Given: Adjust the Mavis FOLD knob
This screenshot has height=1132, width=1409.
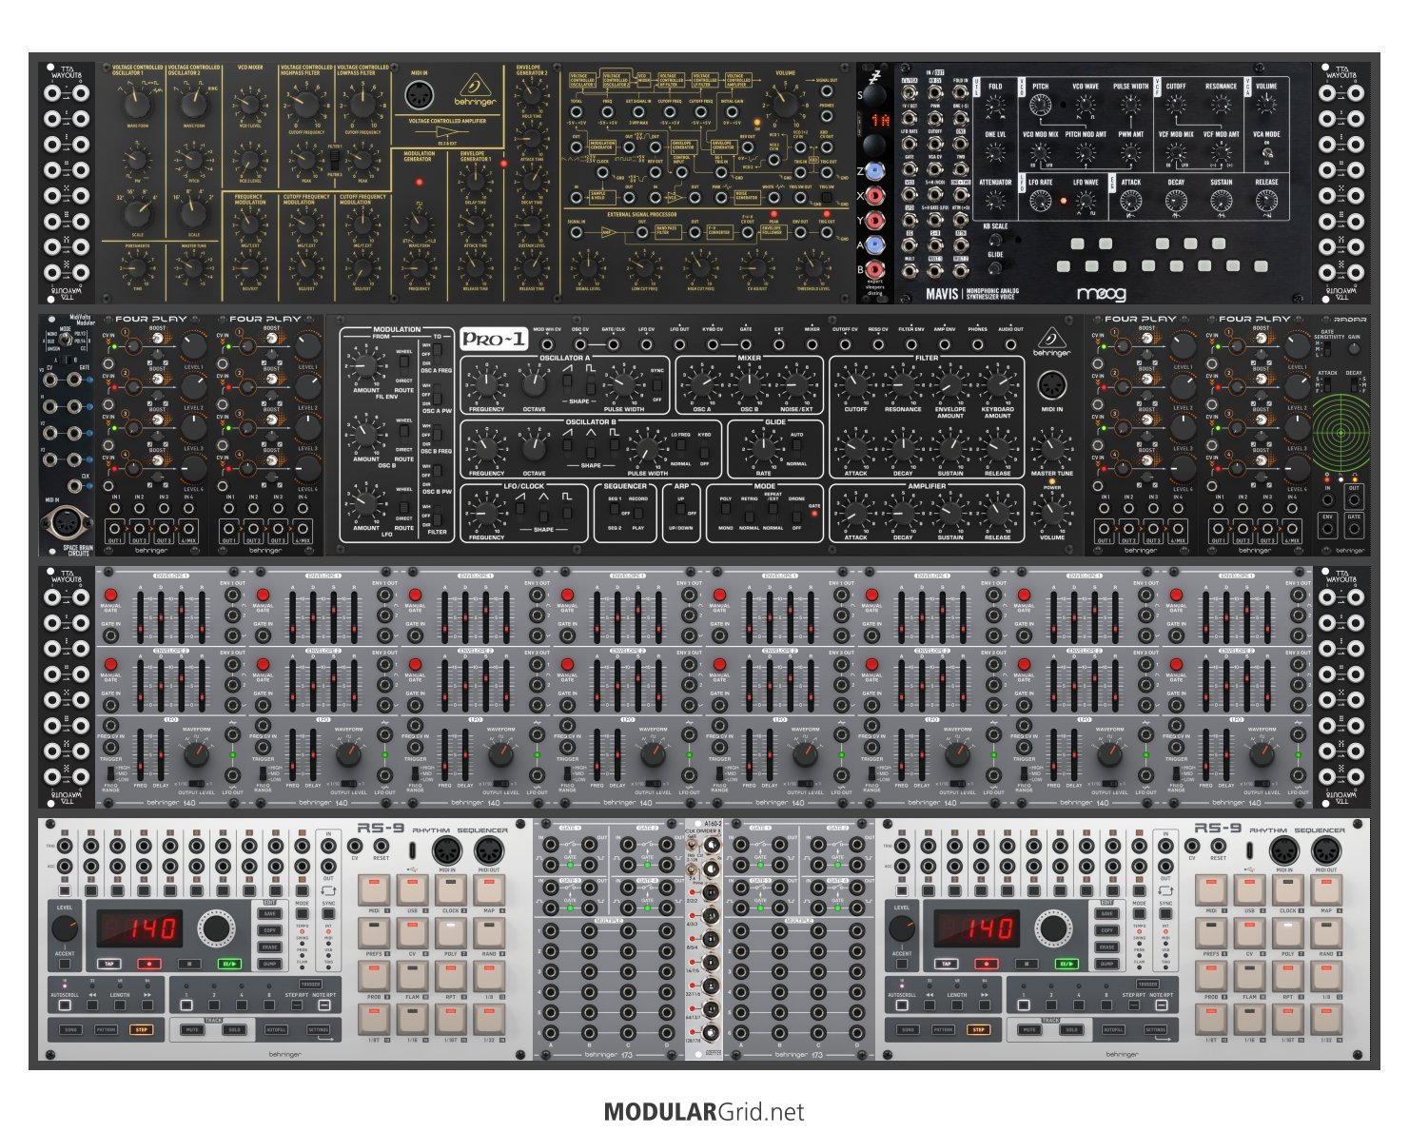Looking at the screenshot, I should coord(995,104).
